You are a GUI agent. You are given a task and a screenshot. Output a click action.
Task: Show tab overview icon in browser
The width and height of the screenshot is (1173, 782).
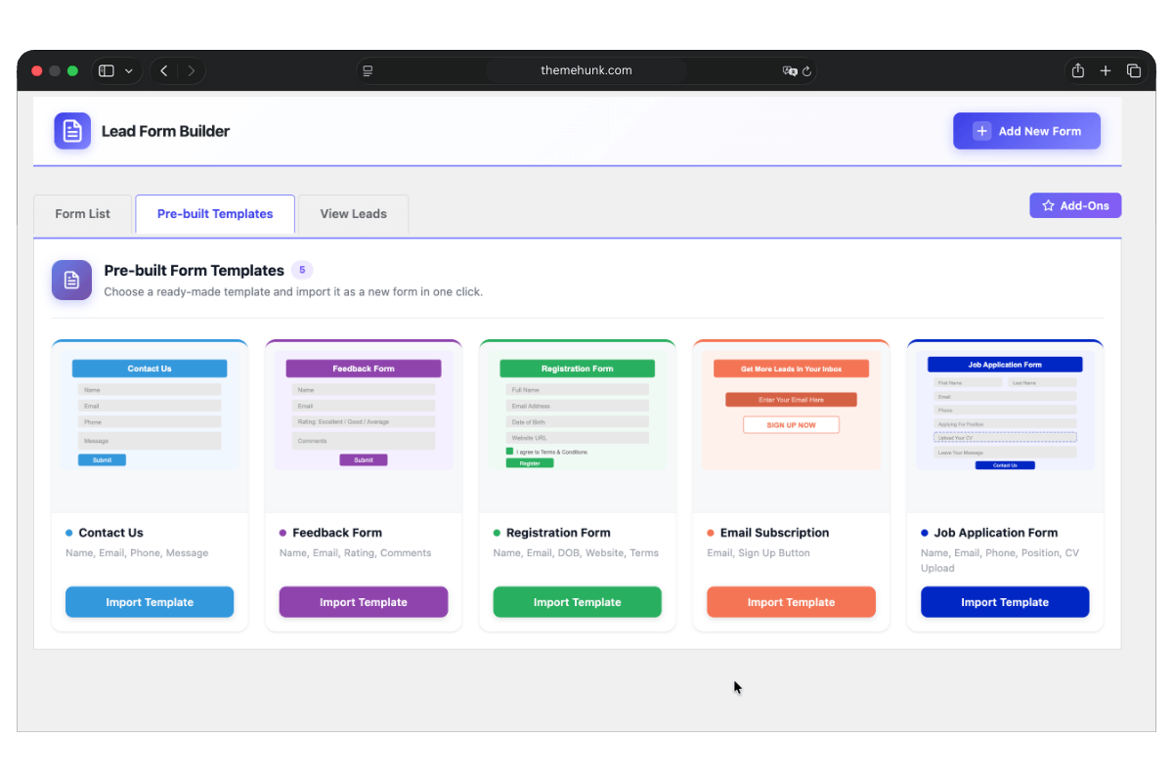point(1134,70)
